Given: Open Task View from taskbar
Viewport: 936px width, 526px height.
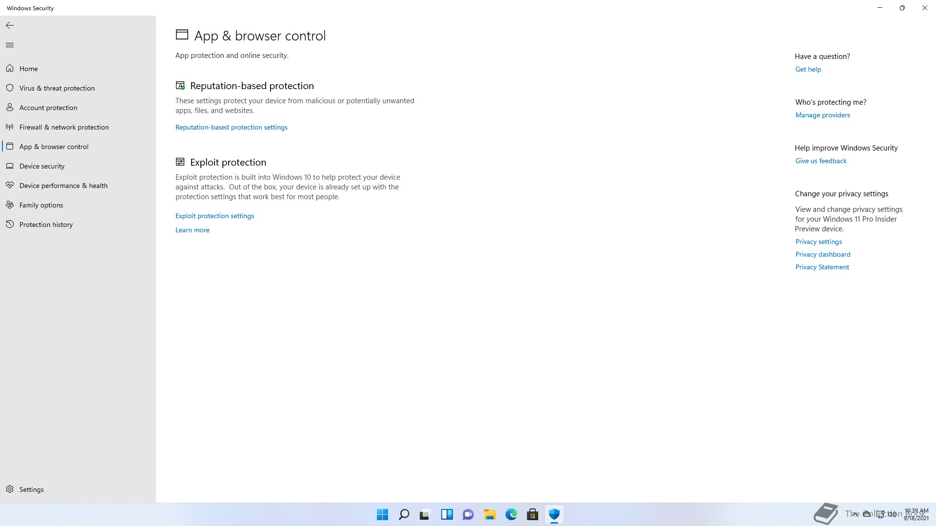Looking at the screenshot, I should [426, 514].
